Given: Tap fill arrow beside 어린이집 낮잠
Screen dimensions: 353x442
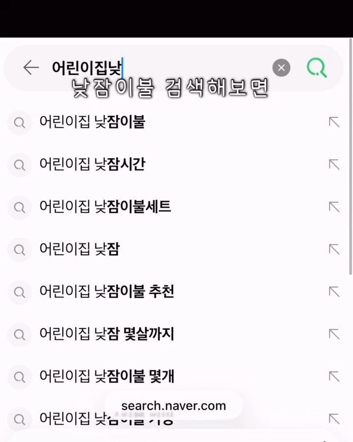Looking at the screenshot, I should [334, 249].
